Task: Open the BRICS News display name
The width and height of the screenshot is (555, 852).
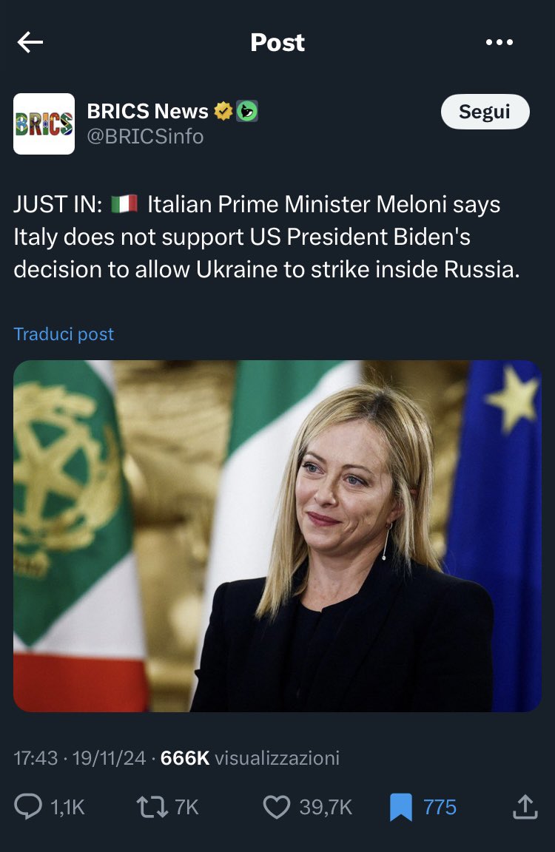Action: click(148, 111)
